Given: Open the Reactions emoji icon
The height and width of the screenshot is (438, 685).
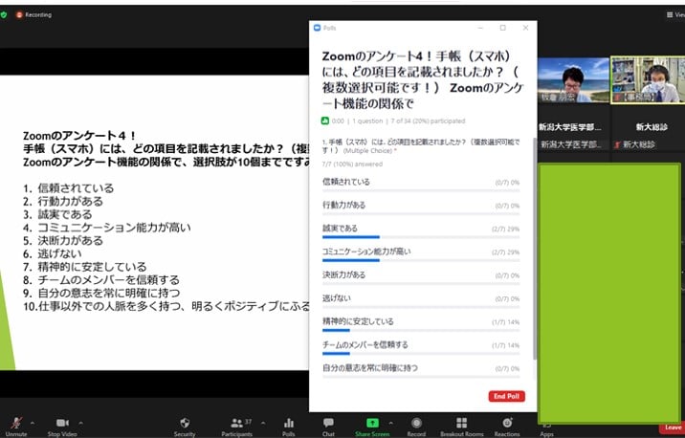Looking at the screenshot, I should coord(507,423).
